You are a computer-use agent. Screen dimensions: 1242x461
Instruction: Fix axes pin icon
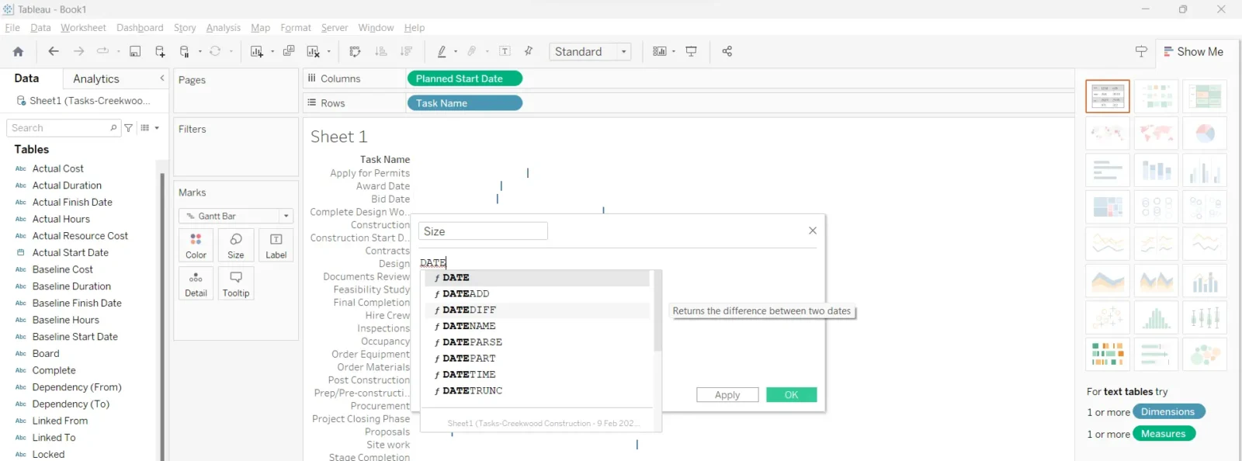529,51
